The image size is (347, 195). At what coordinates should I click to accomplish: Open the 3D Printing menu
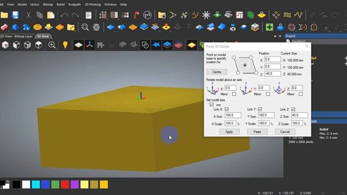coord(93,4)
